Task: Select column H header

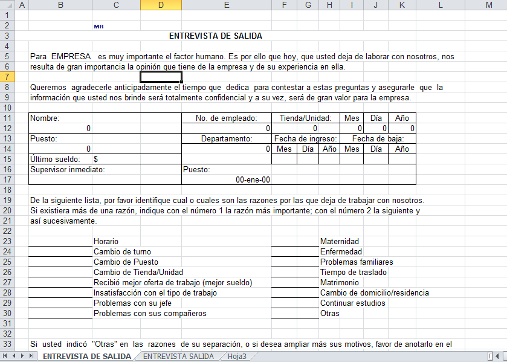Action: point(329,5)
